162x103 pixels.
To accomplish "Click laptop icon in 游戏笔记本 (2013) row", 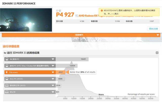I will 7,85.
